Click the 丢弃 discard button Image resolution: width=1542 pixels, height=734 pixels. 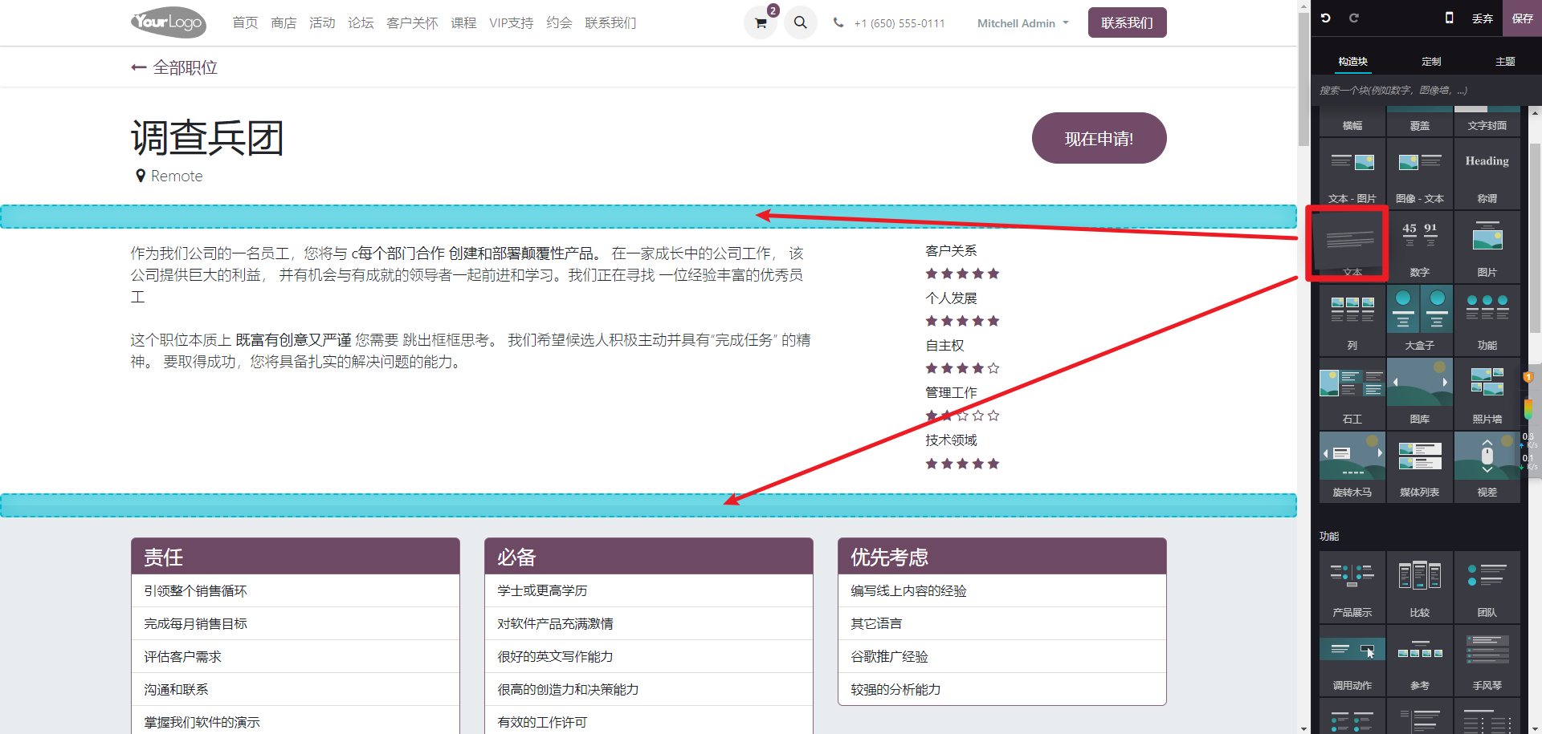coord(1482,18)
